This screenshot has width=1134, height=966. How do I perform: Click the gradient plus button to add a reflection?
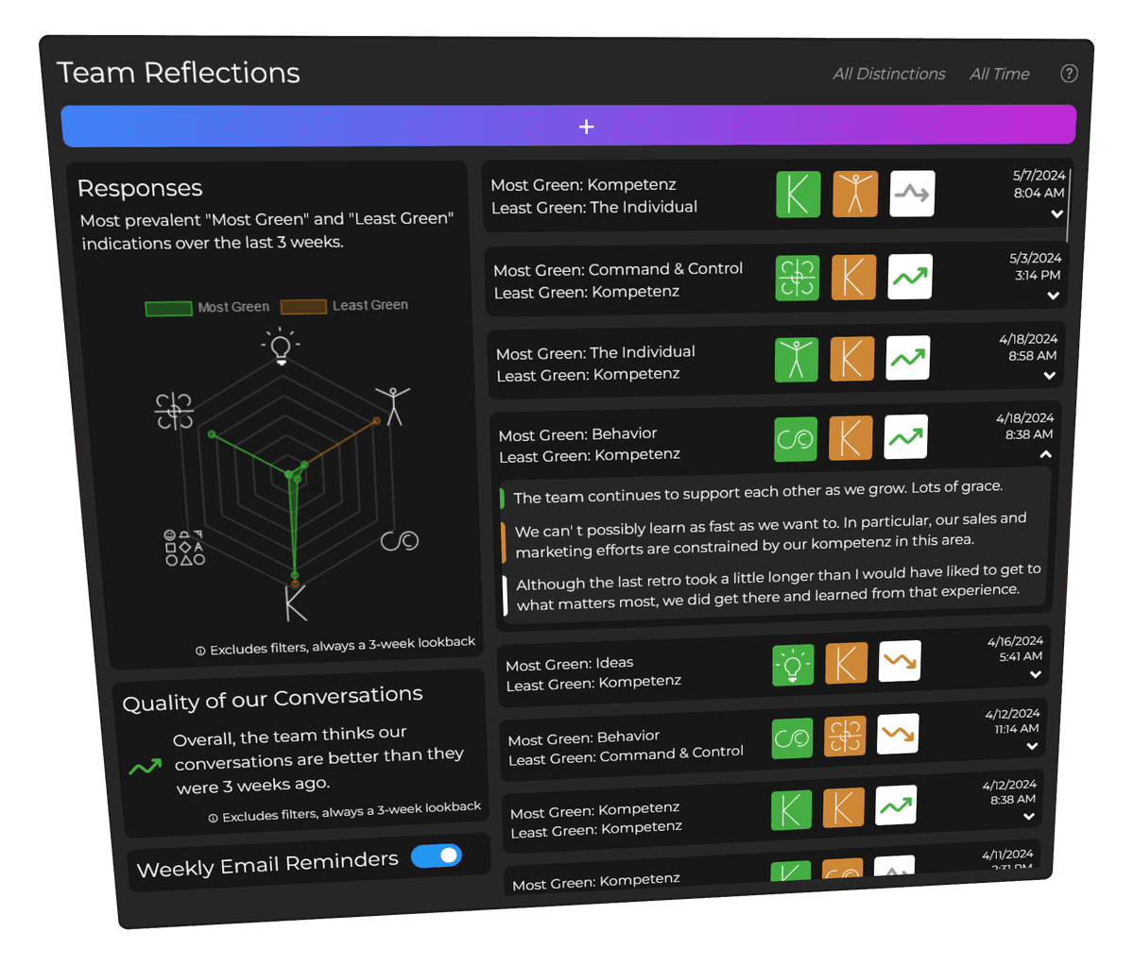(x=586, y=126)
